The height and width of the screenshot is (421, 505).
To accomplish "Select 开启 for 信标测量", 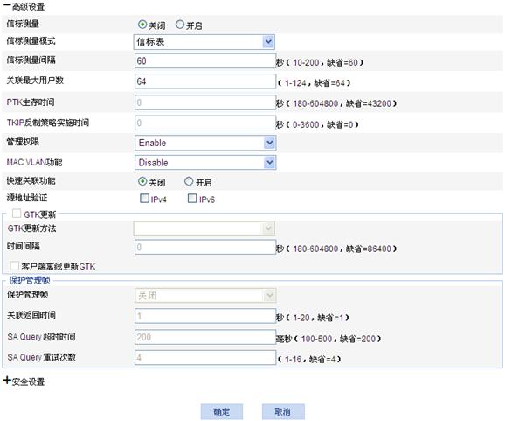I will click(x=180, y=25).
